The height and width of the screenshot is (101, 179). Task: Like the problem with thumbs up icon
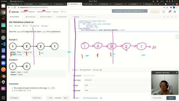coord(16,26)
